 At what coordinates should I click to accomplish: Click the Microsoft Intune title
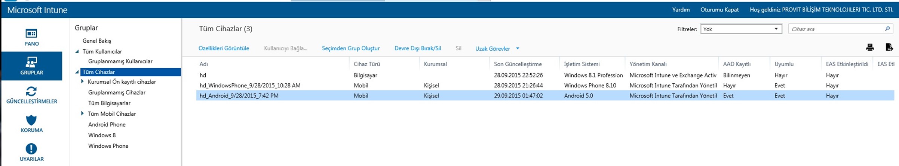(x=37, y=10)
